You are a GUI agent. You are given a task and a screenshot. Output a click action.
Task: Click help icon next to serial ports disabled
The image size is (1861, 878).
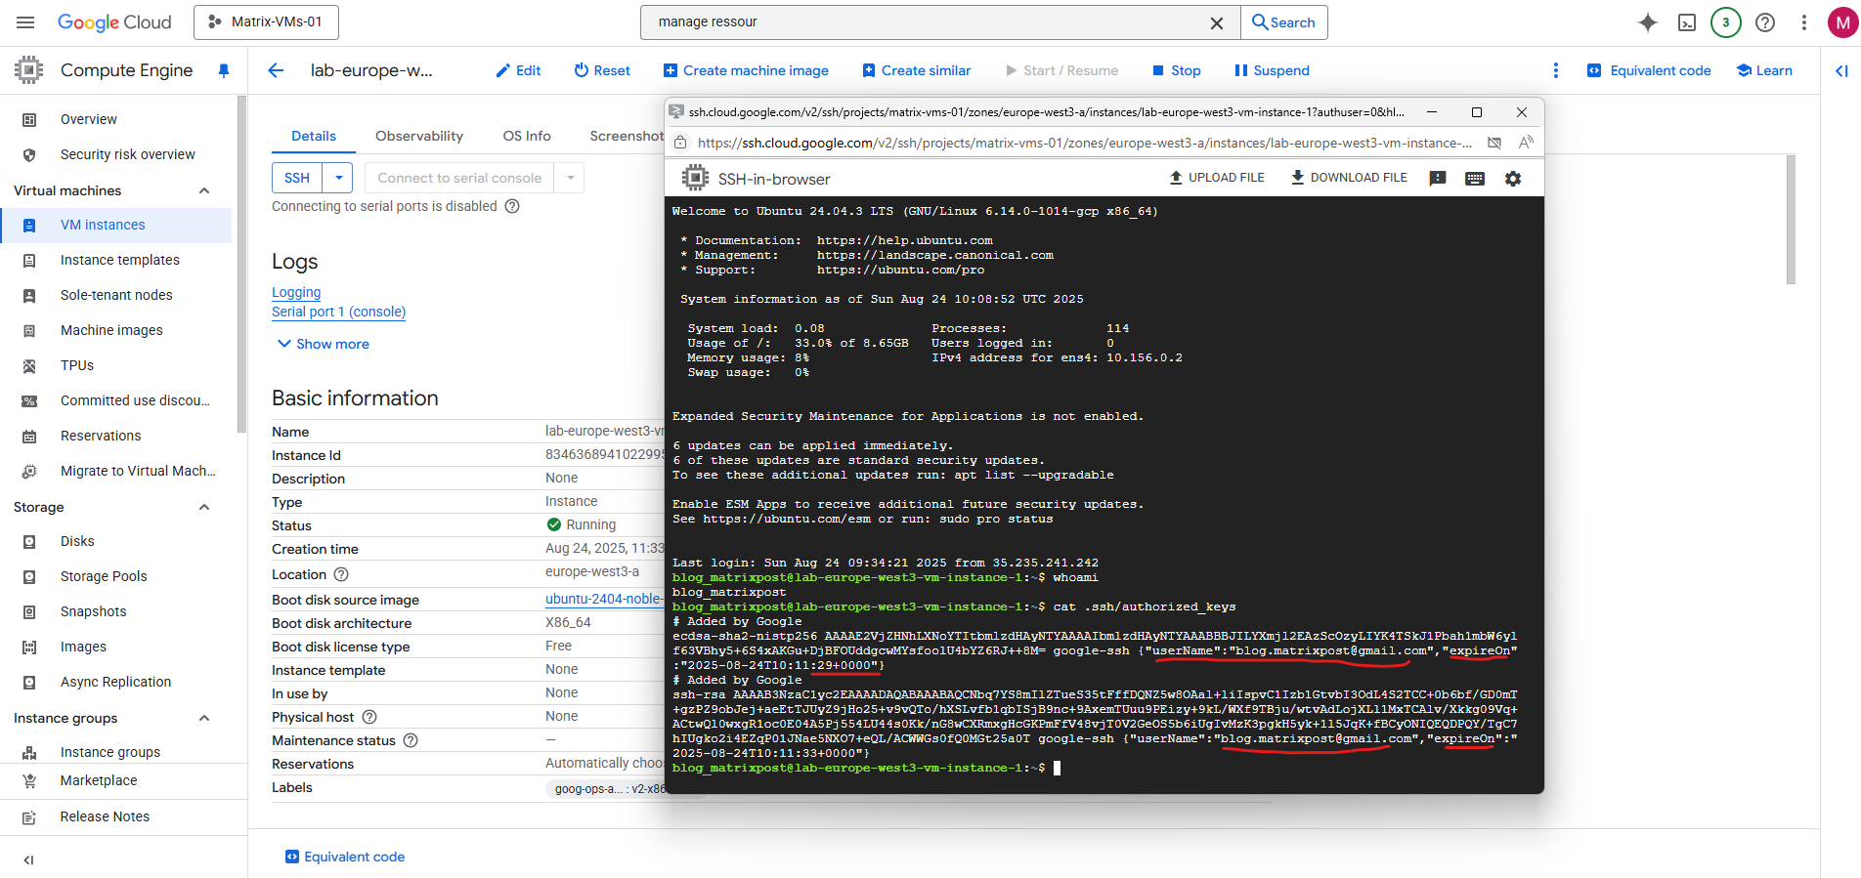click(x=512, y=206)
